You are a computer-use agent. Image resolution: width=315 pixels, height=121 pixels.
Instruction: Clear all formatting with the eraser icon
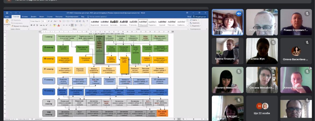click(60, 21)
